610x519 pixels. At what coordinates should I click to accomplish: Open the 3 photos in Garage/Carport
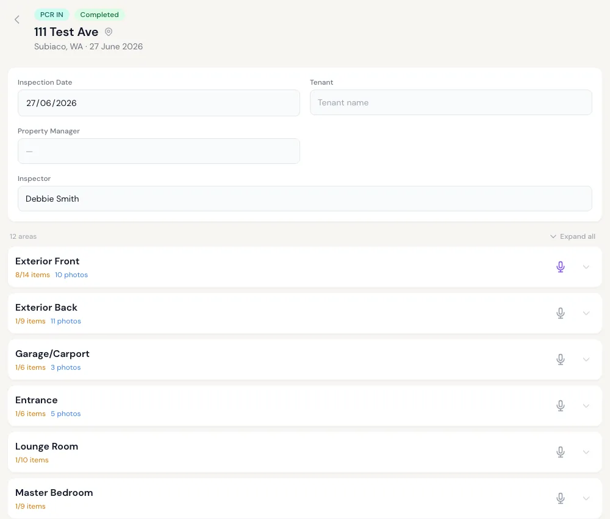(x=66, y=367)
